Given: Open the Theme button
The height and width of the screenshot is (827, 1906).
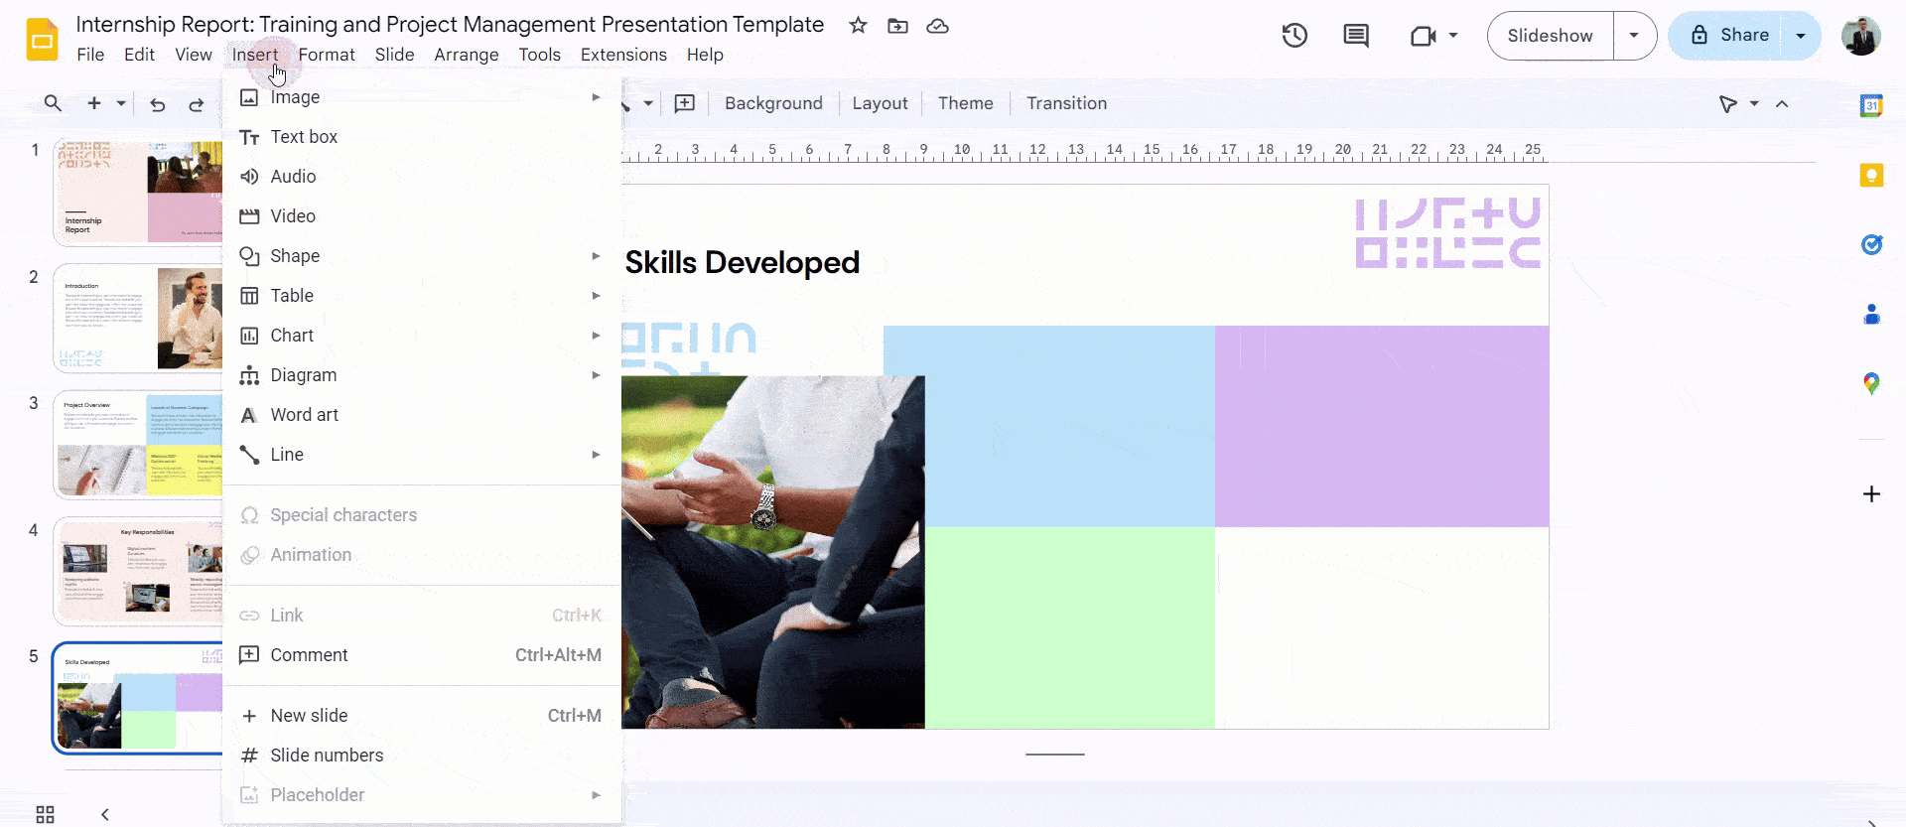Looking at the screenshot, I should tap(965, 103).
